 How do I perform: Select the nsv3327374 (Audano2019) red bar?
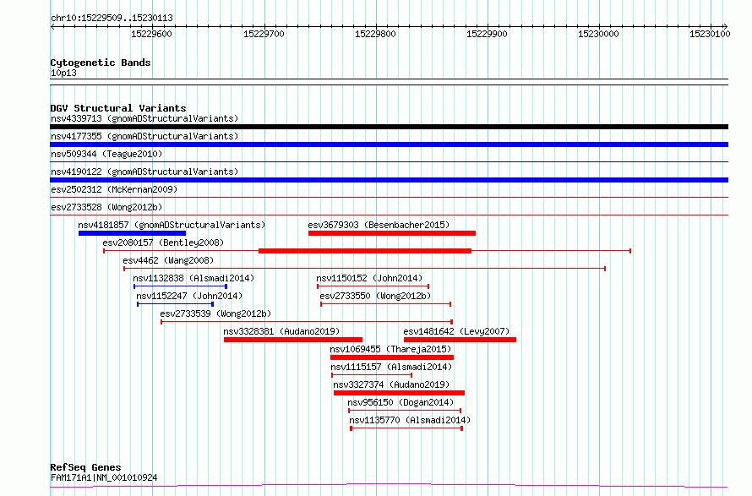pyautogui.click(x=399, y=393)
